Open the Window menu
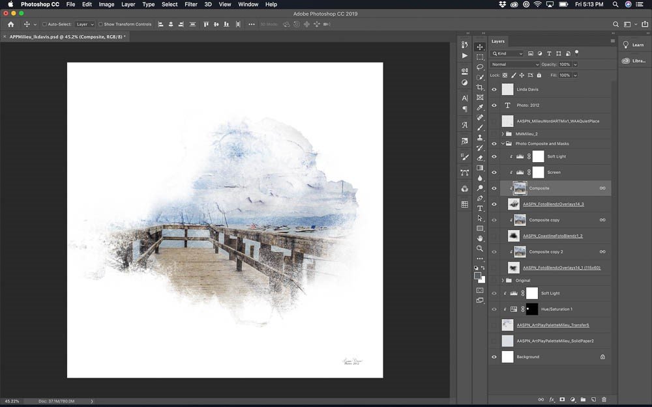652x407 pixels. click(248, 4)
